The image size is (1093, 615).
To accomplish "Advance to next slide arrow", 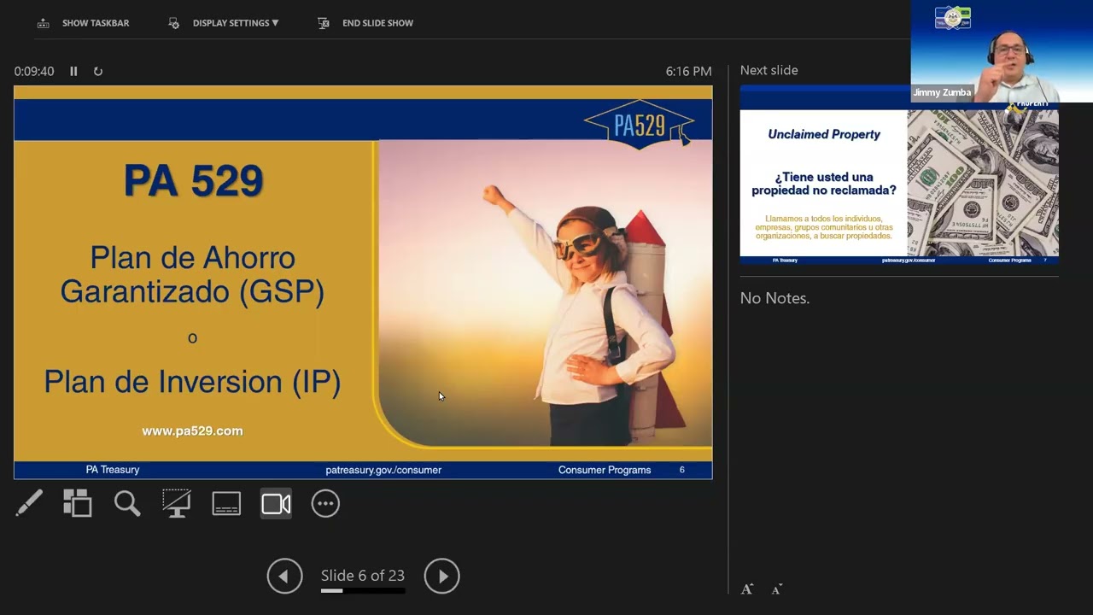I will coord(441,576).
